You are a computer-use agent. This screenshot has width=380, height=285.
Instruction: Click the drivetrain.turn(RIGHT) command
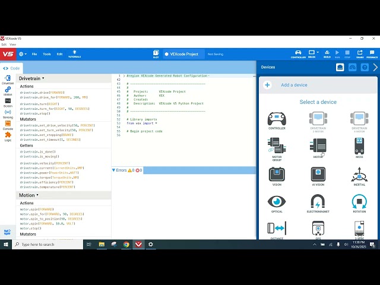pos(40,104)
